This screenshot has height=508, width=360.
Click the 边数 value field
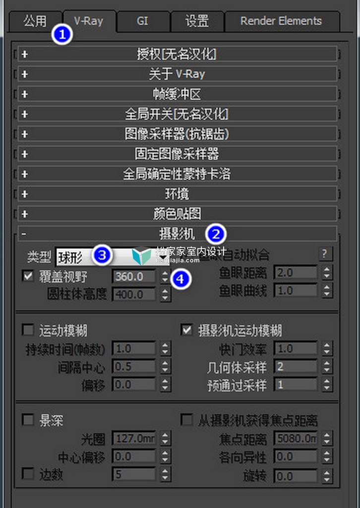coord(134,475)
